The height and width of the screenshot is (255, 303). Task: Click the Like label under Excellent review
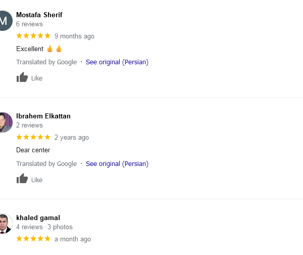pos(37,78)
